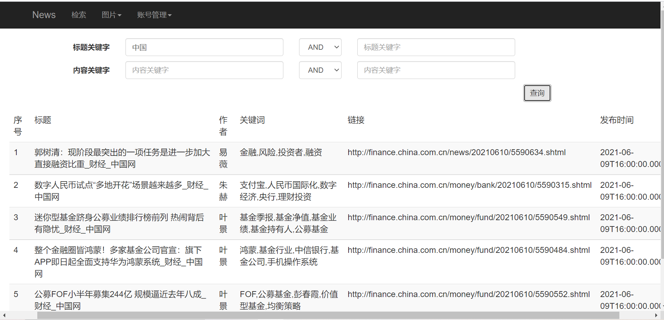Click the publish time in row 1
664x320 pixels.
(630, 158)
